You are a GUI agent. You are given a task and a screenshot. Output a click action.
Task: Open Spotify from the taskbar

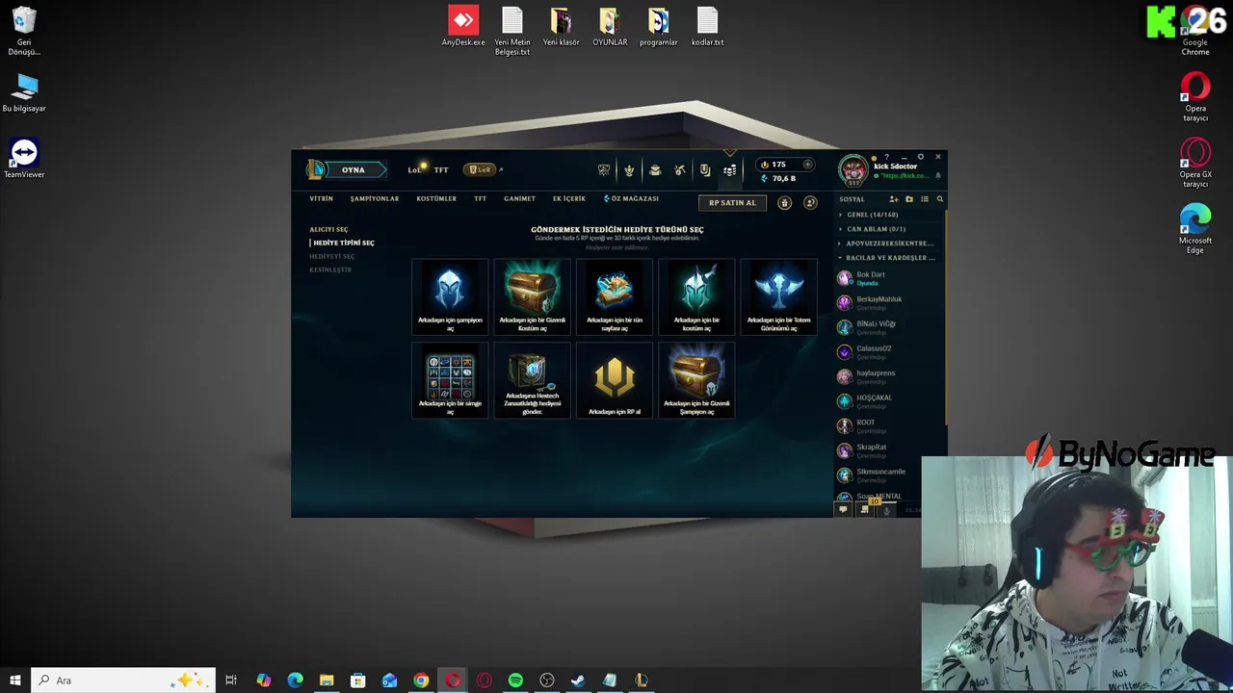[515, 680]
